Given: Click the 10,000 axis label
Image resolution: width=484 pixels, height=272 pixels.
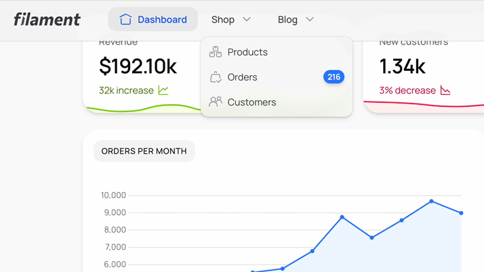Looking at the screenshot, I should click(x=113, y=196).
